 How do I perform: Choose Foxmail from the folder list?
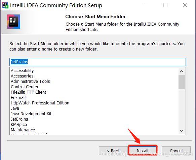click(x=18, y=98)
